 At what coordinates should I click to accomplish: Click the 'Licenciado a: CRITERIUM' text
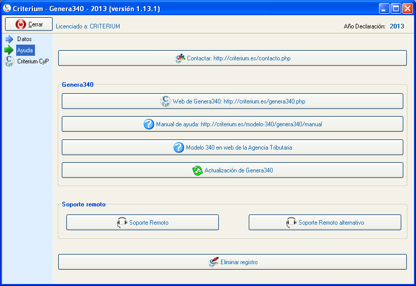point(88,26)
